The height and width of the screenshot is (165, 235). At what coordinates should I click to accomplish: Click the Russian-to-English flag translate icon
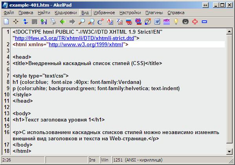[x=129, y=22]
